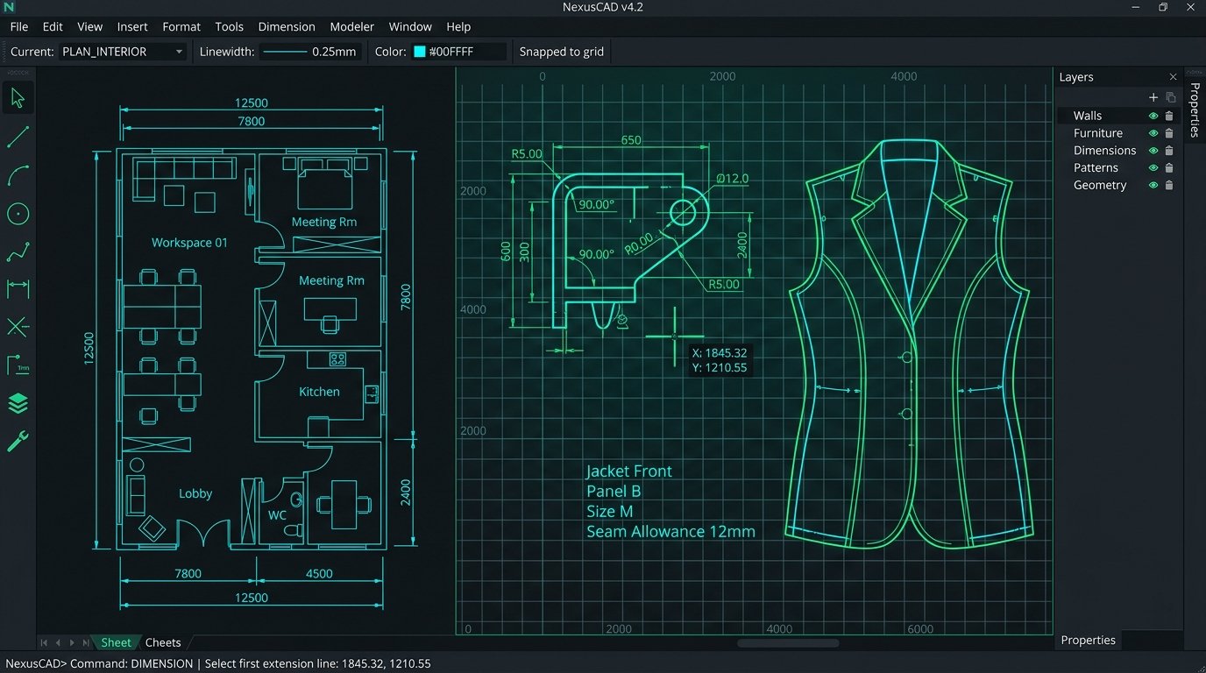Open the Dimension menu
This screenshot has height=673, width=1206.
coord(288,26)
